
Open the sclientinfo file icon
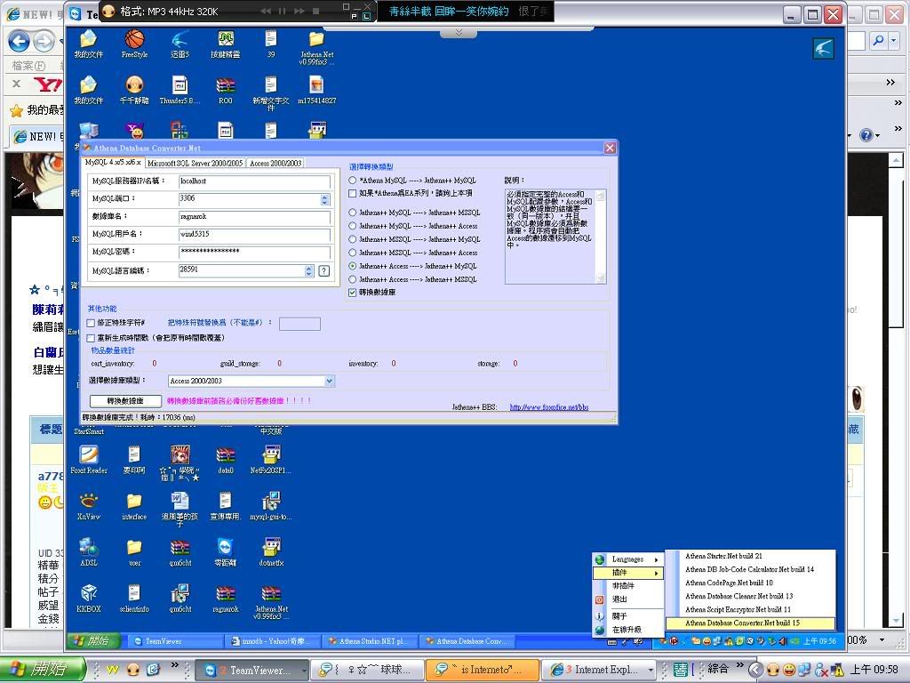coord(134,599)
